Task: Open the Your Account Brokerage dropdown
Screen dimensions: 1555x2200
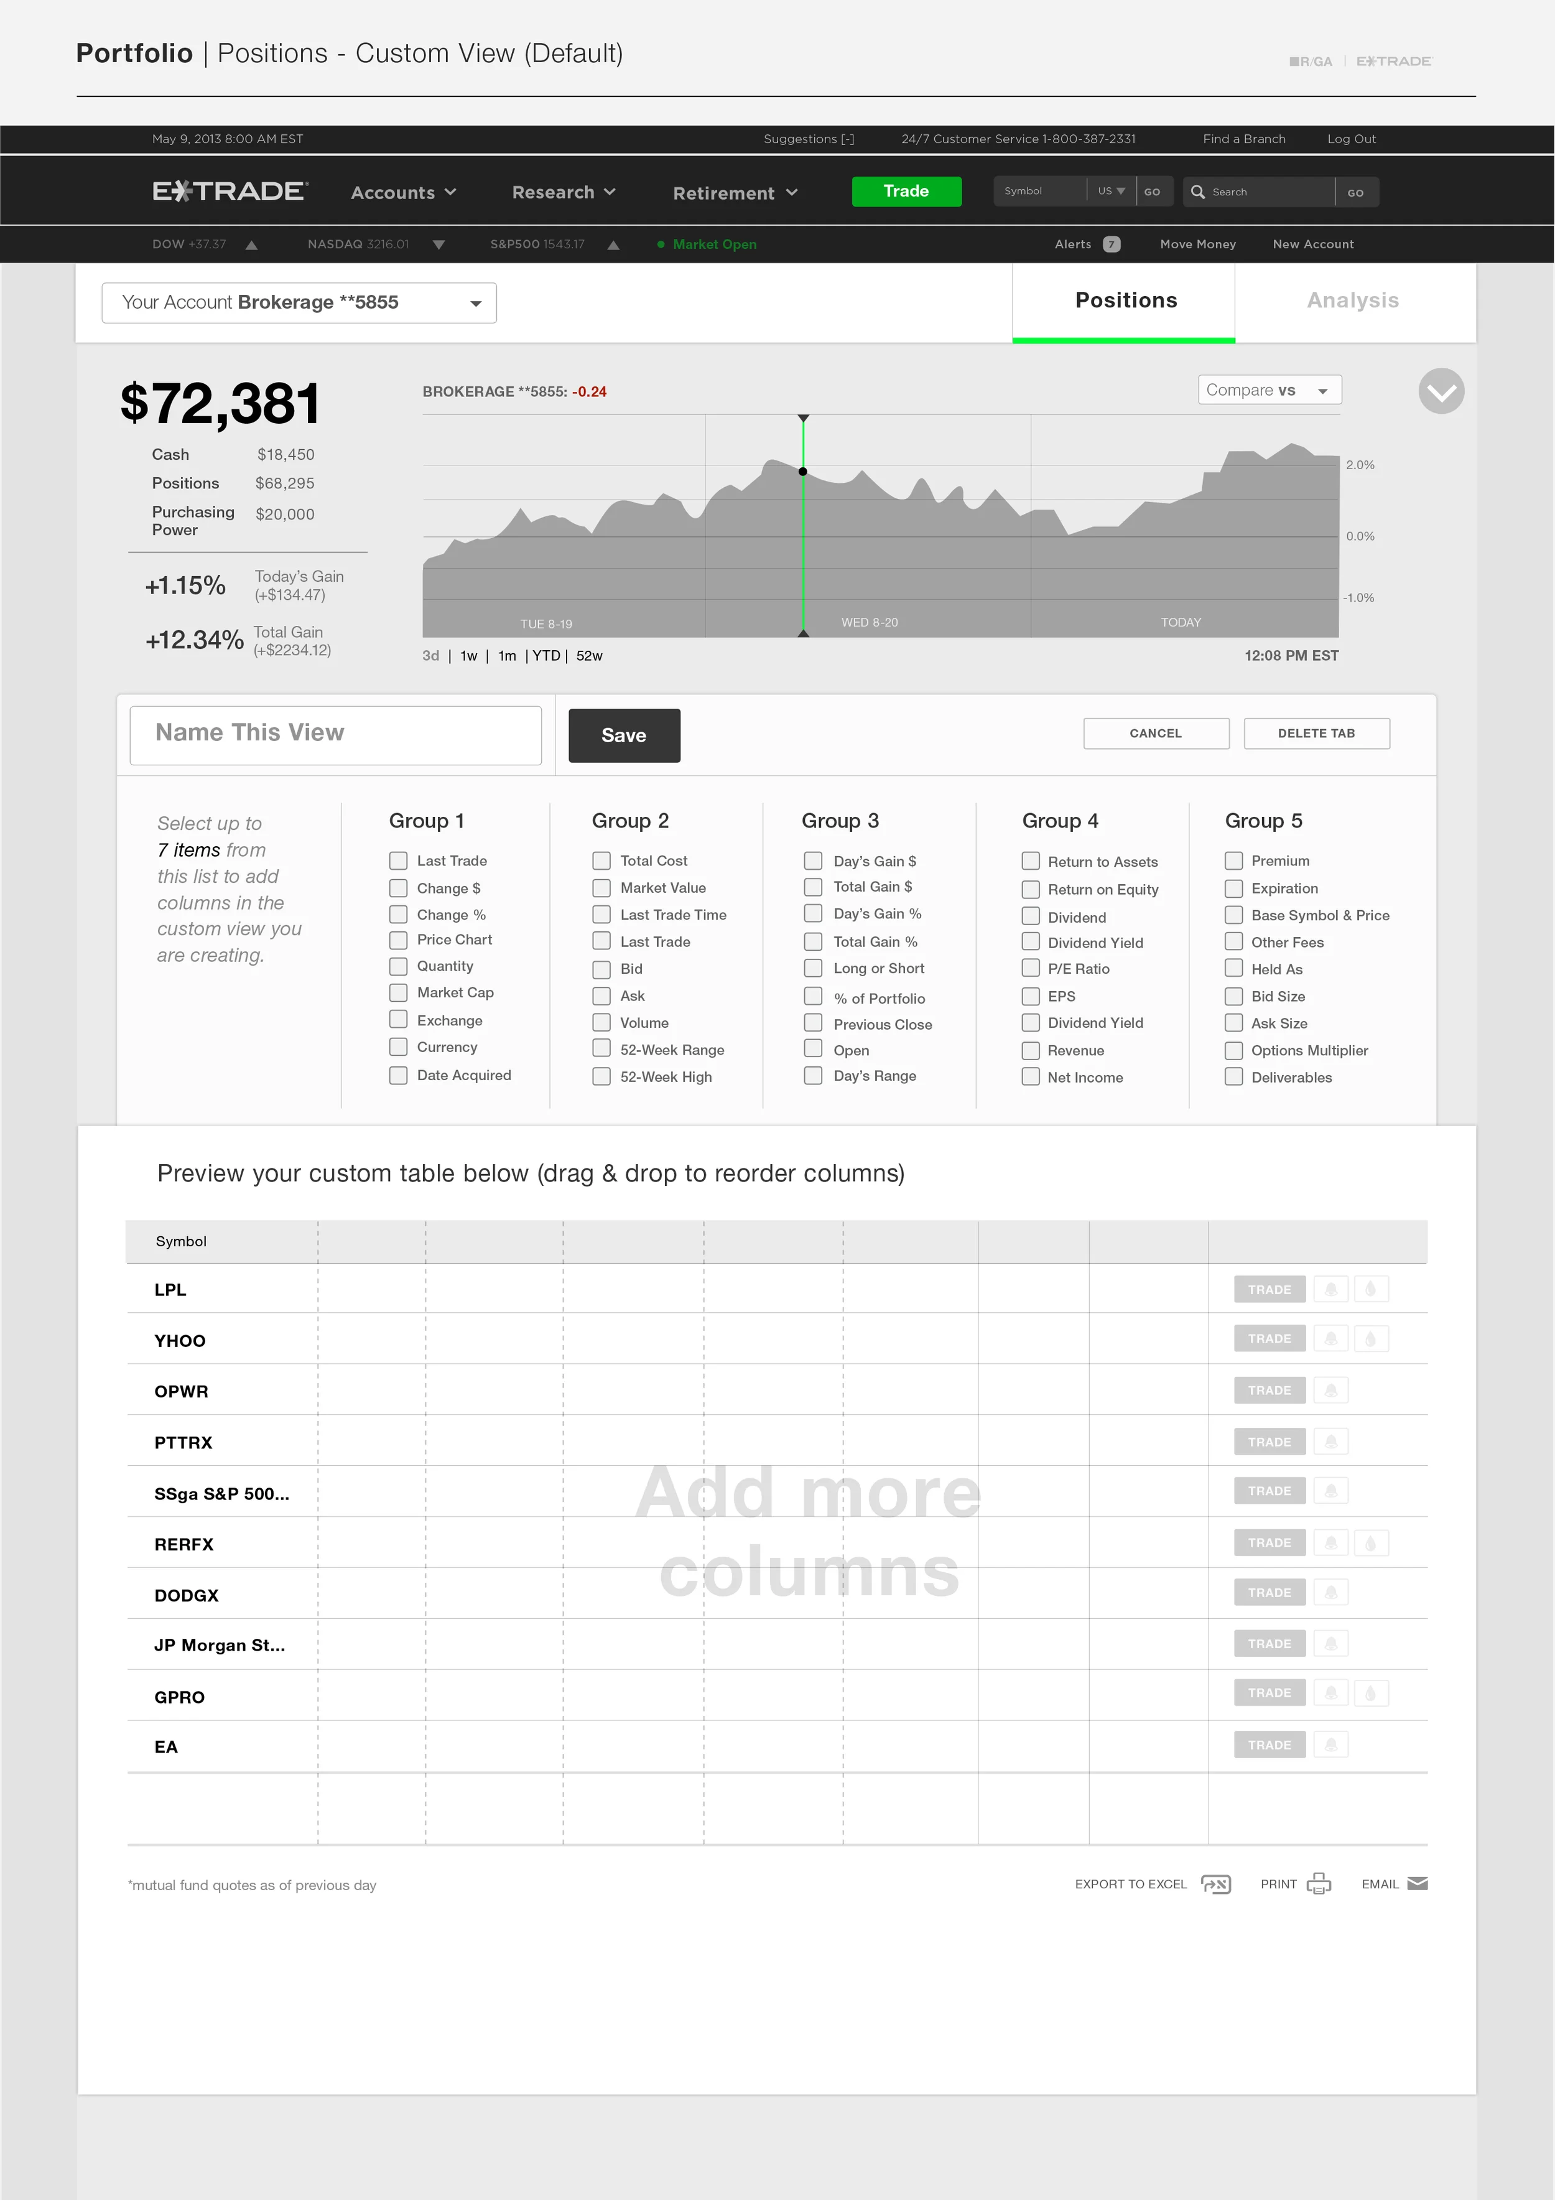Action: (x=299, y=303)
